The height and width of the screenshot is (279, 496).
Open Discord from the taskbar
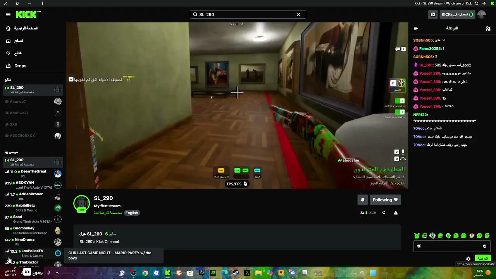(293, 273)
